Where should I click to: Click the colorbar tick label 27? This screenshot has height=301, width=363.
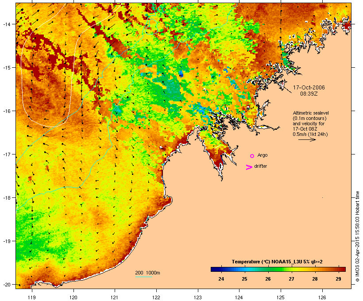(291, 279)
